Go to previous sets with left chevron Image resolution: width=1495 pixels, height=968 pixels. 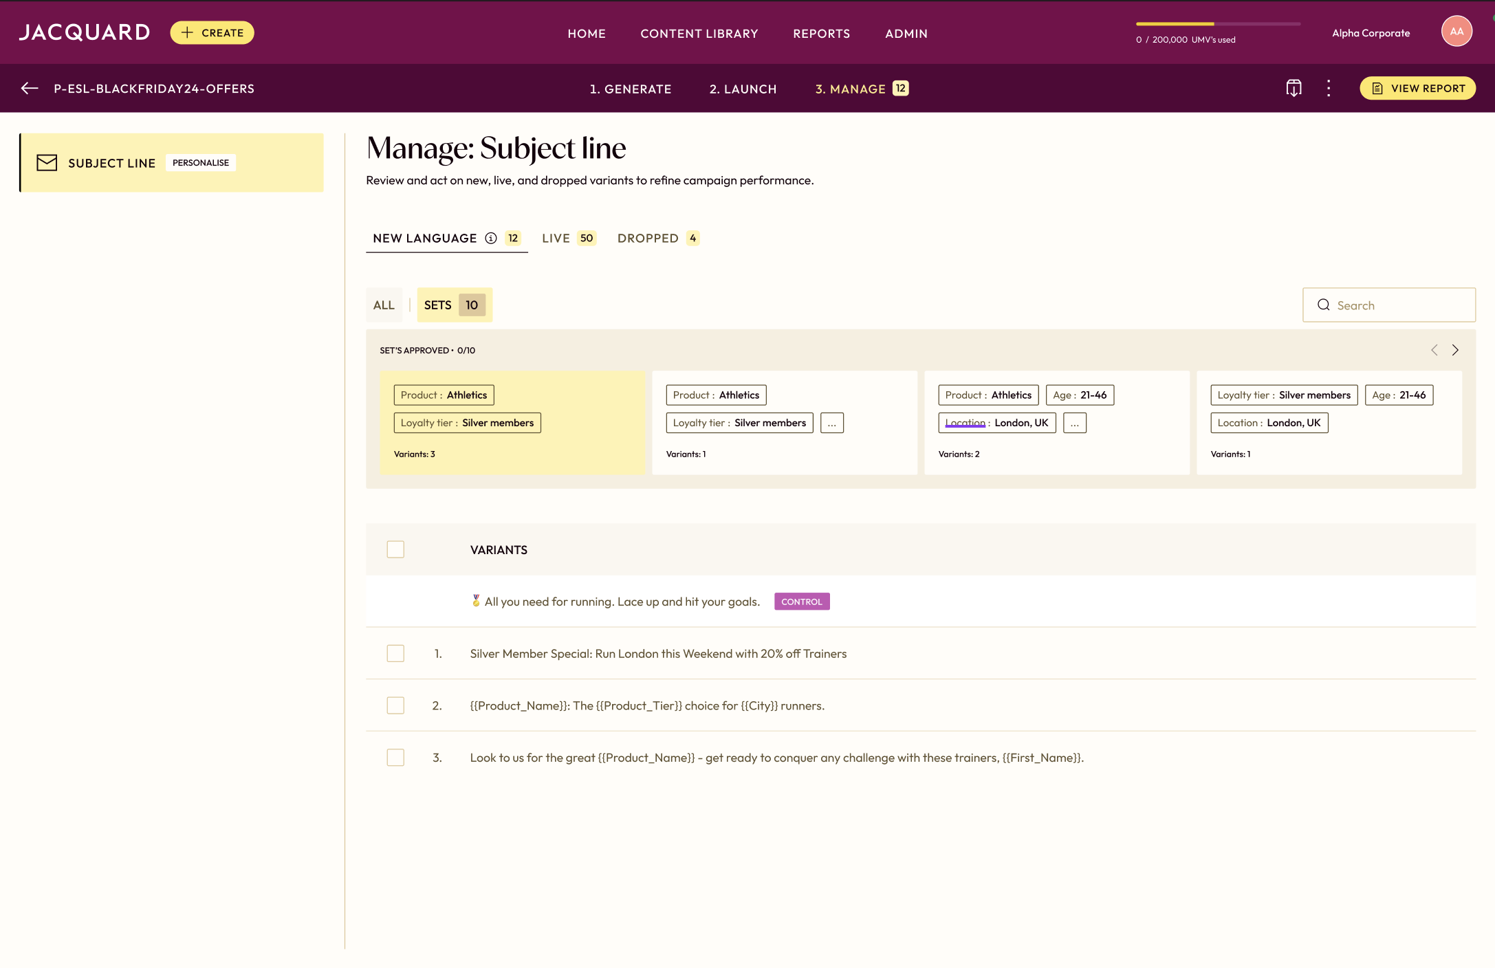1434,350
